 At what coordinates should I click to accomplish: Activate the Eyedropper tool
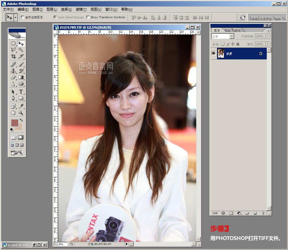coord(21,106)
